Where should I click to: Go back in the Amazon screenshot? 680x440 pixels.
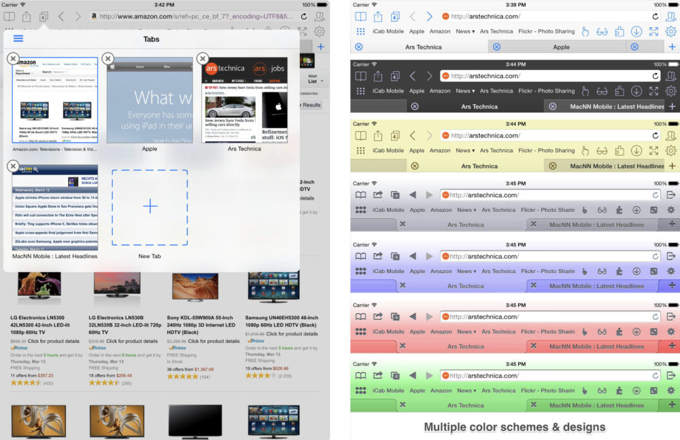tap(61, 16)
